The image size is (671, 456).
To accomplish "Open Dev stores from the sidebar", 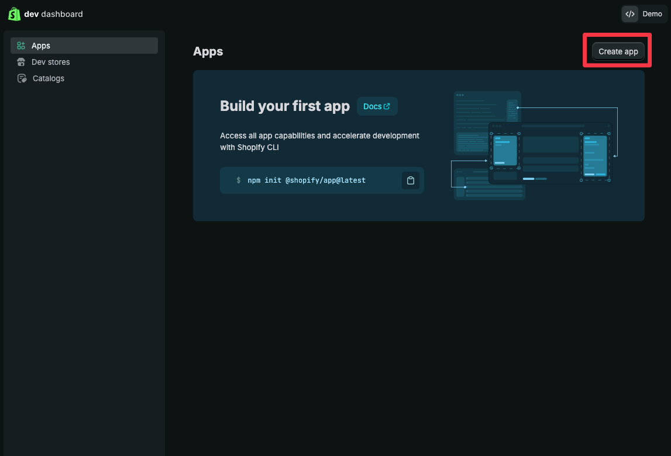I will [50, 62].
